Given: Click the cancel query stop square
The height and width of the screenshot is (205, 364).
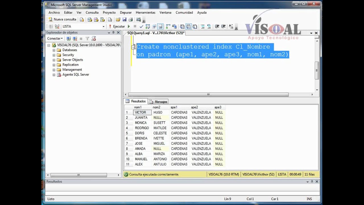Looking at the screenshot, I should click(x=135, y=26).
